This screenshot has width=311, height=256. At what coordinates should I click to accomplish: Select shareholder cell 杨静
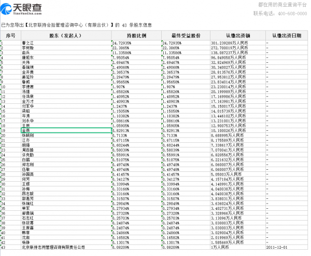66,242
